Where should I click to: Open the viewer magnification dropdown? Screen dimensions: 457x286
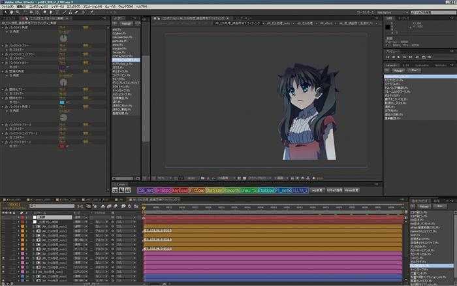165,178
